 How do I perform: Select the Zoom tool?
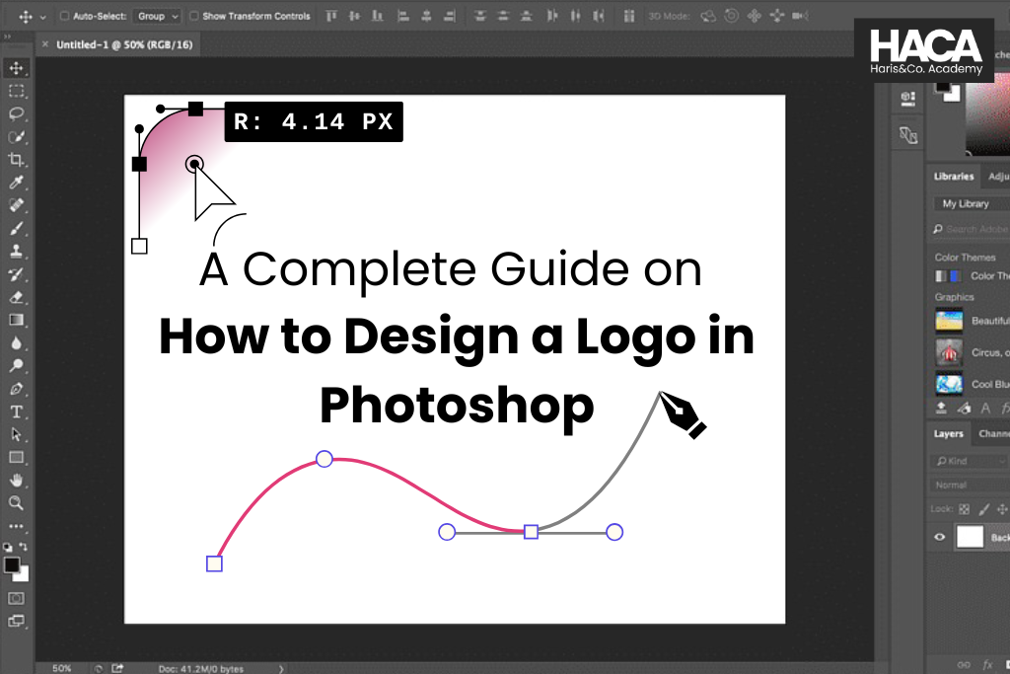(x=15, y=500)
